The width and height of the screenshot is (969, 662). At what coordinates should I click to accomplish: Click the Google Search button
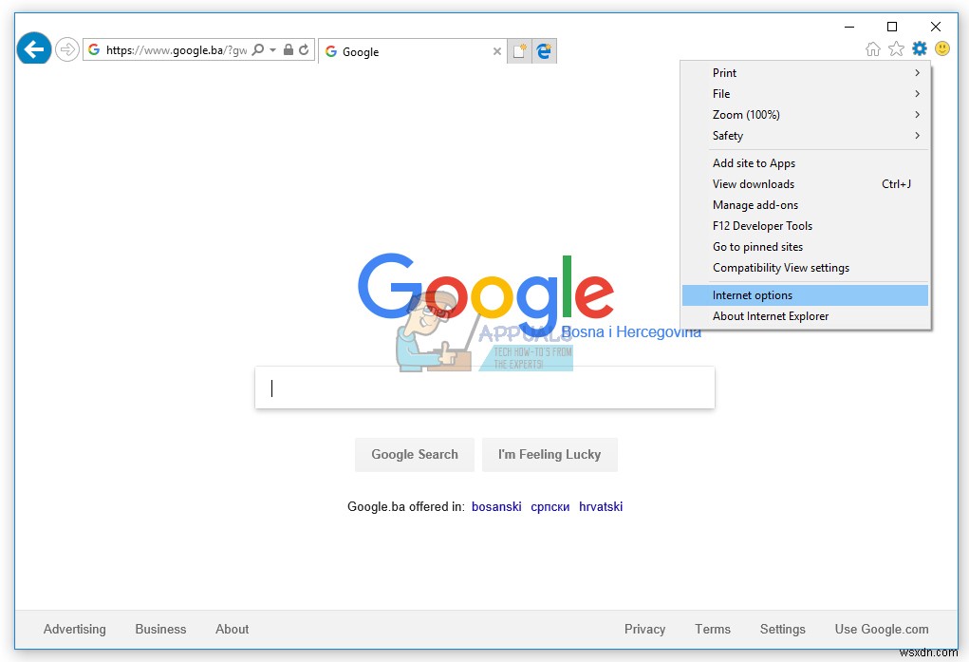(414, 454)
